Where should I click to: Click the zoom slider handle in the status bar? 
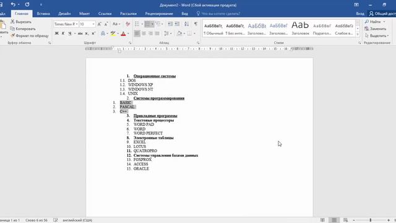(x=371, y=221)
